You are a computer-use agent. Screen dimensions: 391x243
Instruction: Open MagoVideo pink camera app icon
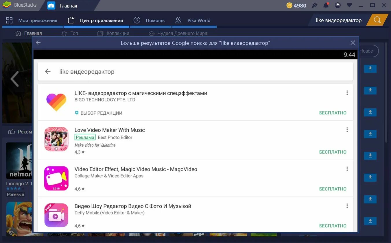click(x=56, y=178)
